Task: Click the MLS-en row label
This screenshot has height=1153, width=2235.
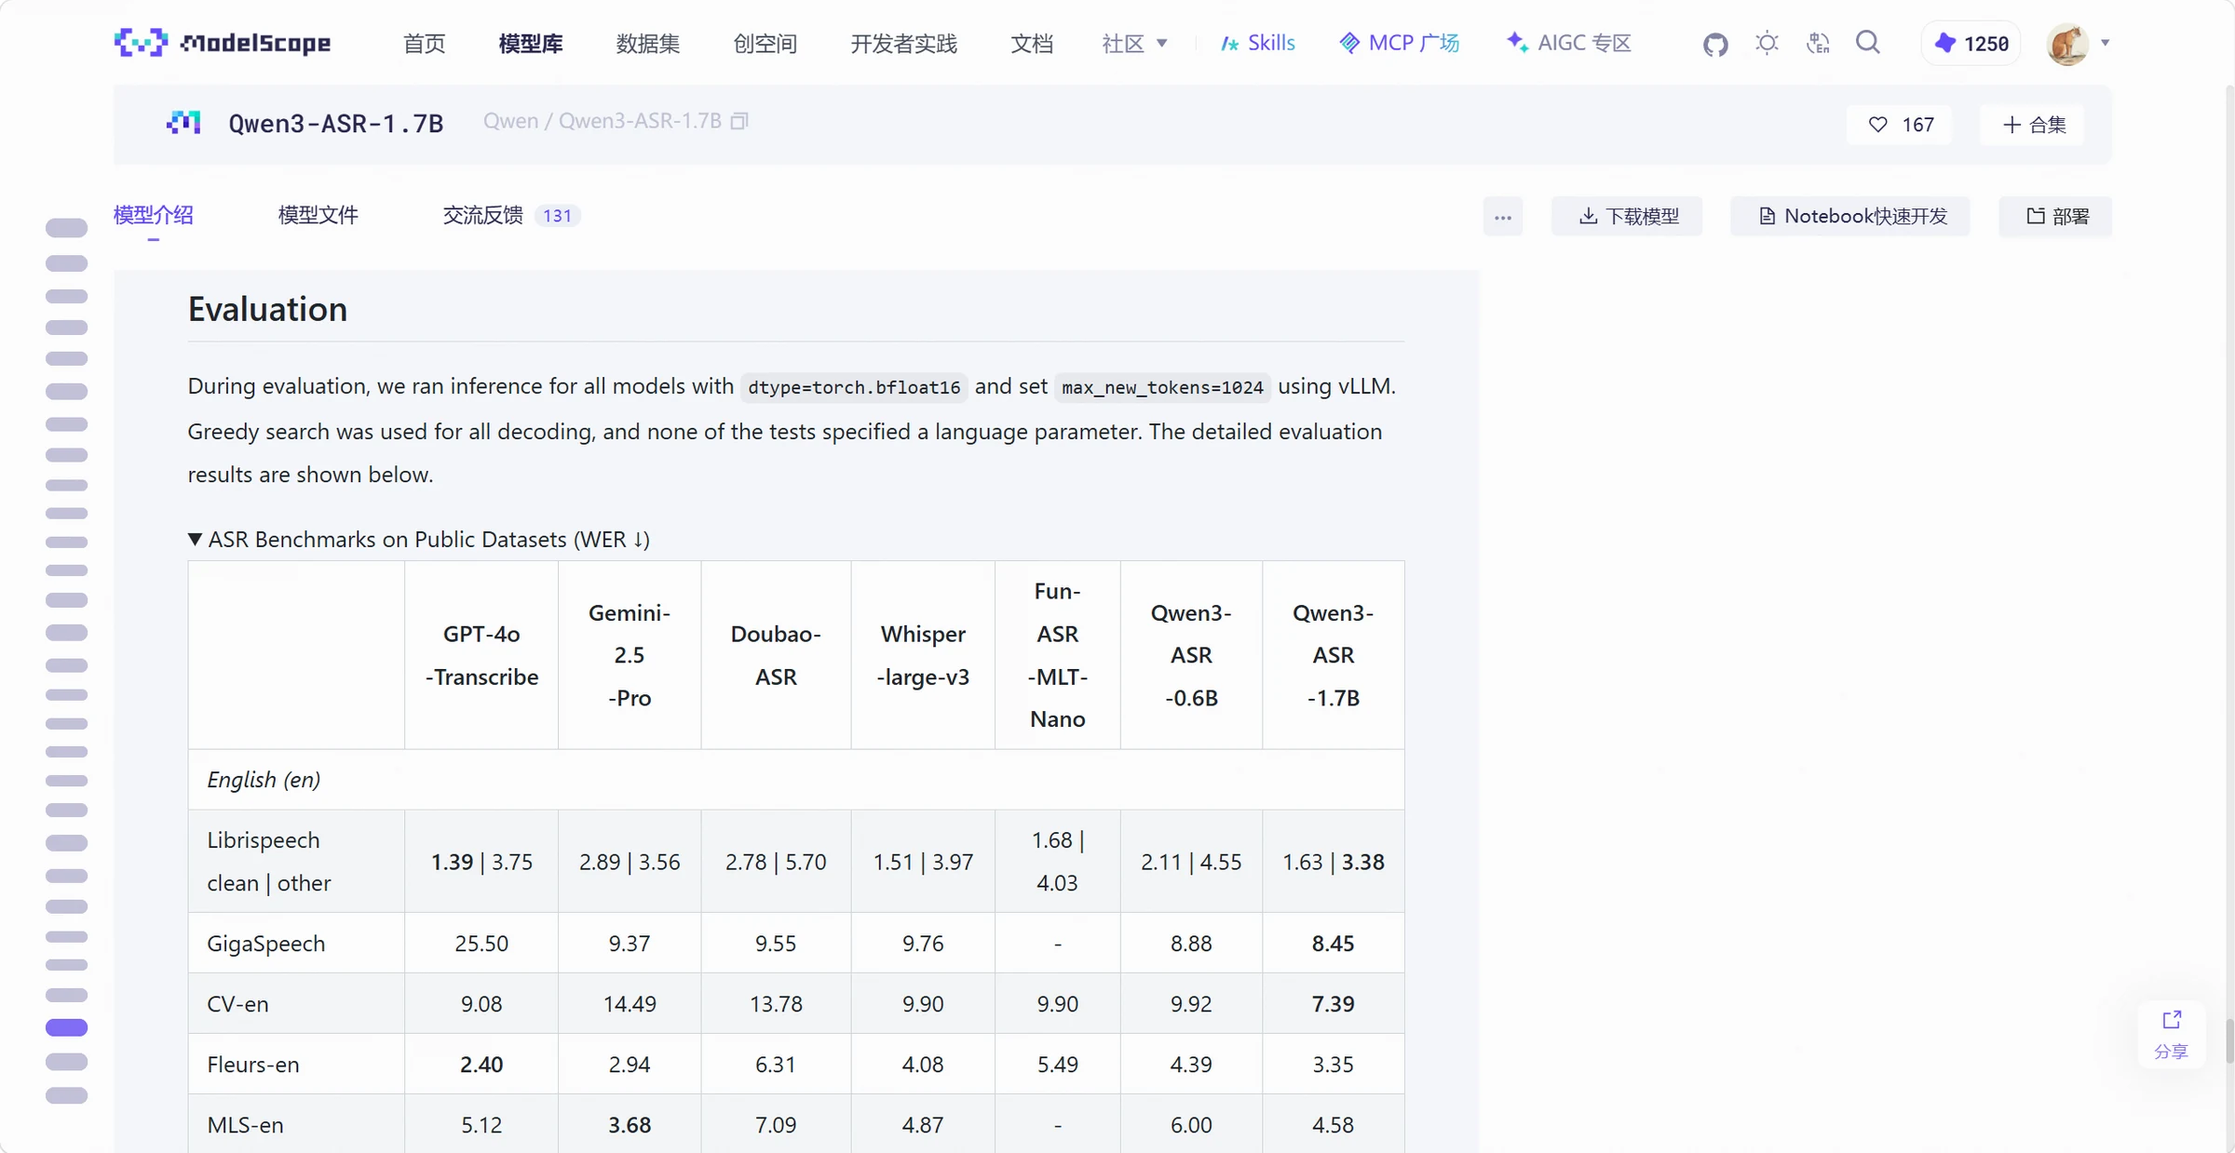Action: [245, 1125]
